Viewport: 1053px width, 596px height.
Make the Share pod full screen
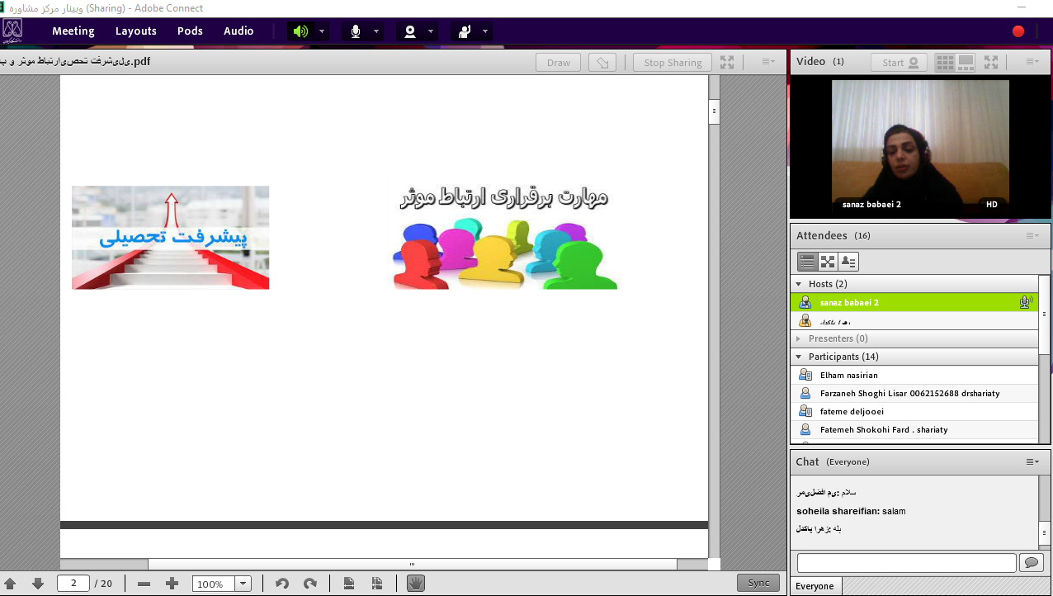727,63
